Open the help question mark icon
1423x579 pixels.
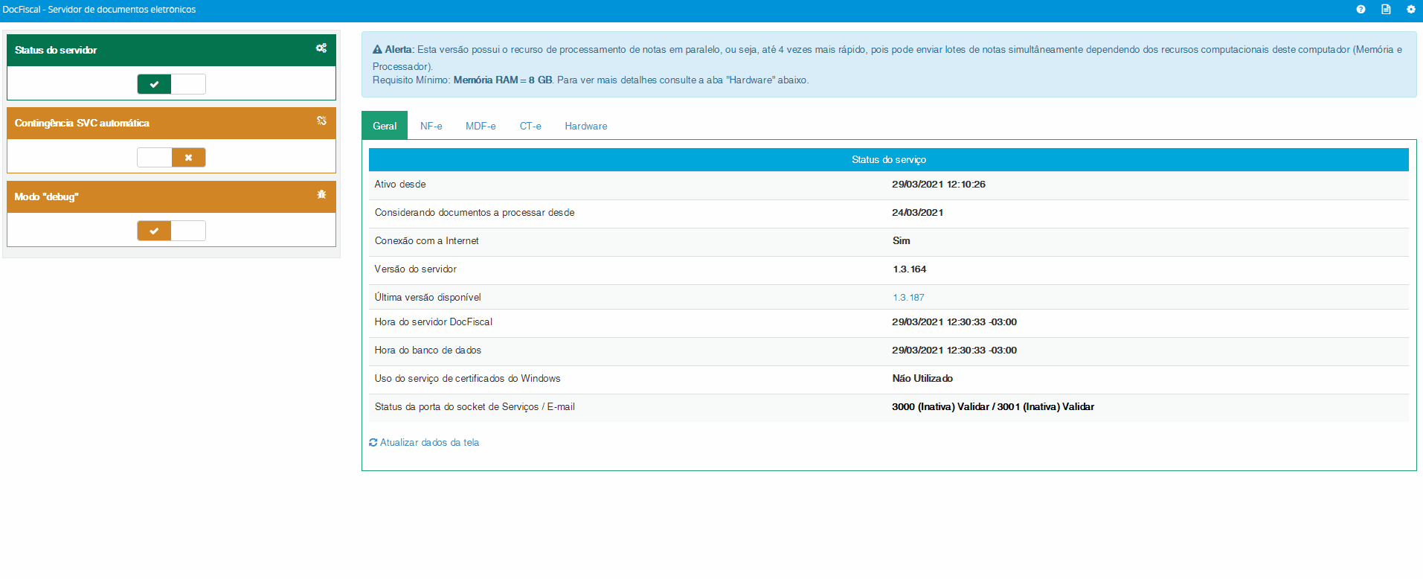pyautogui.click(x=1361, y=10)
